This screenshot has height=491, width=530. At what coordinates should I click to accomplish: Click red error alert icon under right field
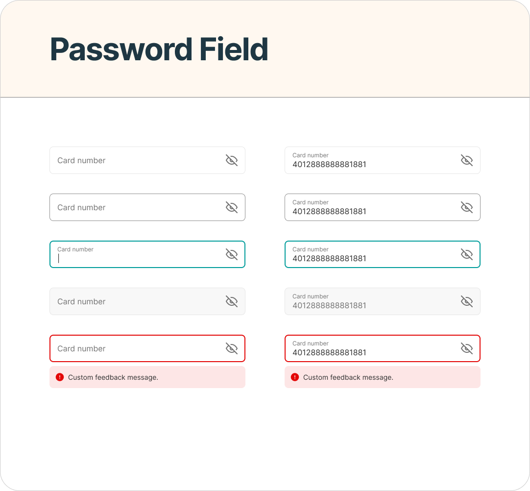click(x=295, y=377)
